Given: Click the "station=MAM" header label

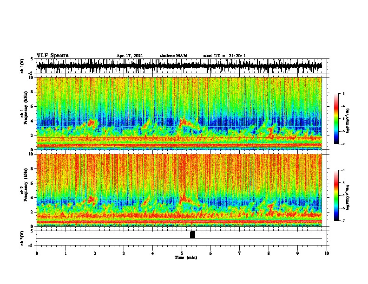Looking at the screenshot, I should [x=173, y=56].
